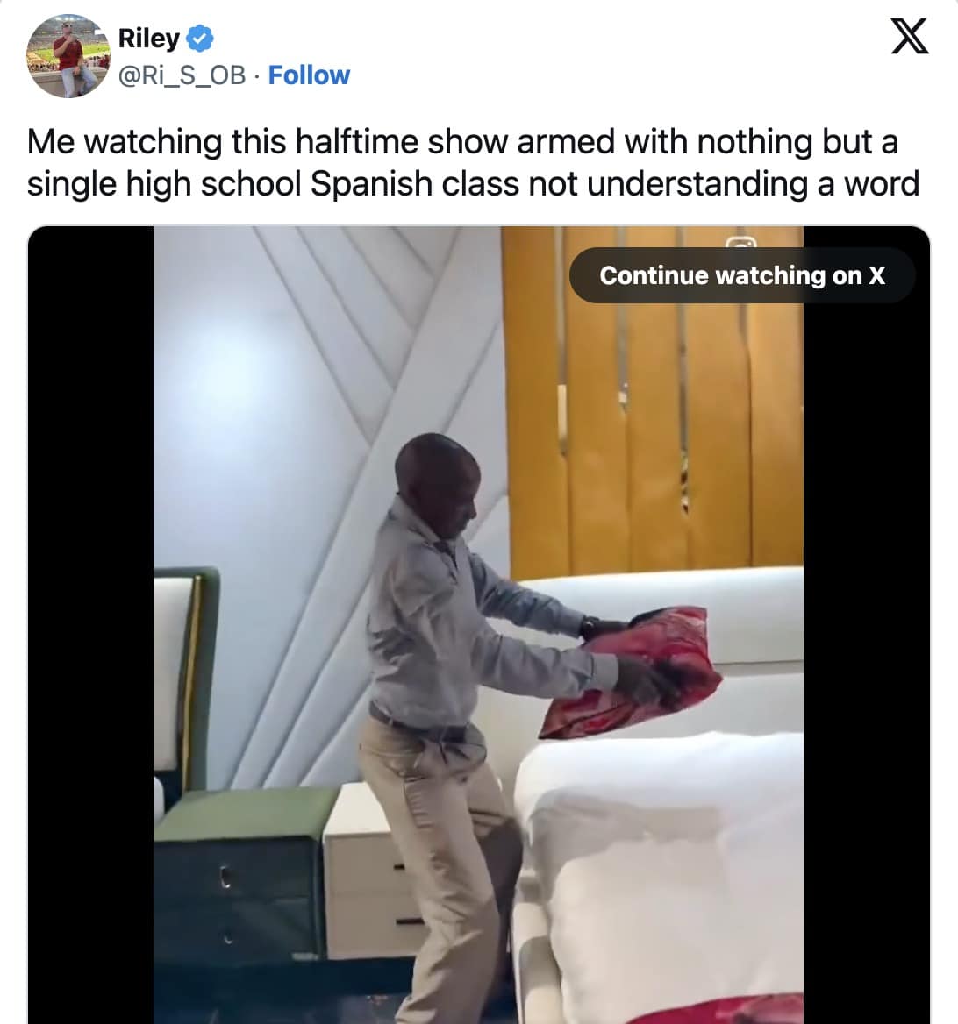Play the embedded video of the man
Image resolution: width=958 pixels, height=1024 pixels.
478,625
